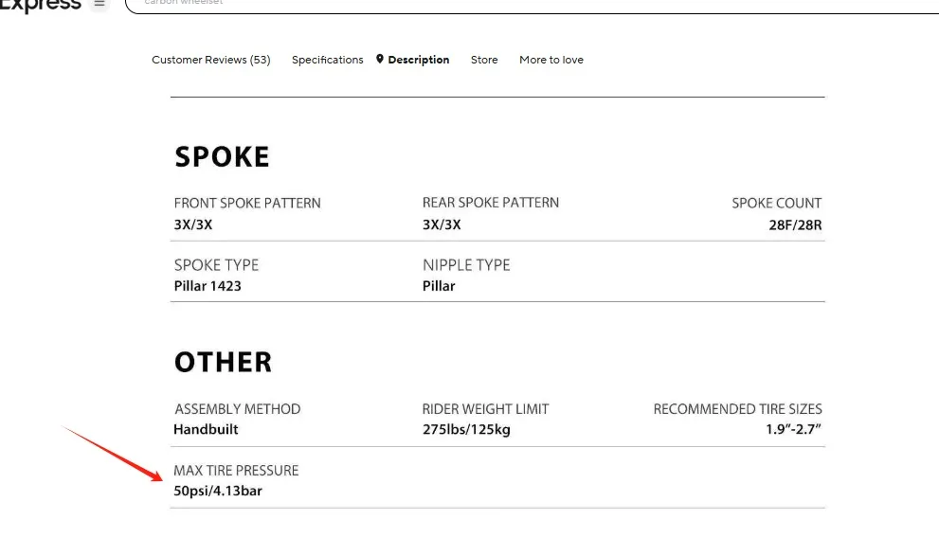The width and height of the screenshot is (939, 538).
Task: Click the AliExpress logo
Action: (x=40, y=5)
